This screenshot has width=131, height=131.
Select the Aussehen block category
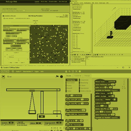[71, 83]
